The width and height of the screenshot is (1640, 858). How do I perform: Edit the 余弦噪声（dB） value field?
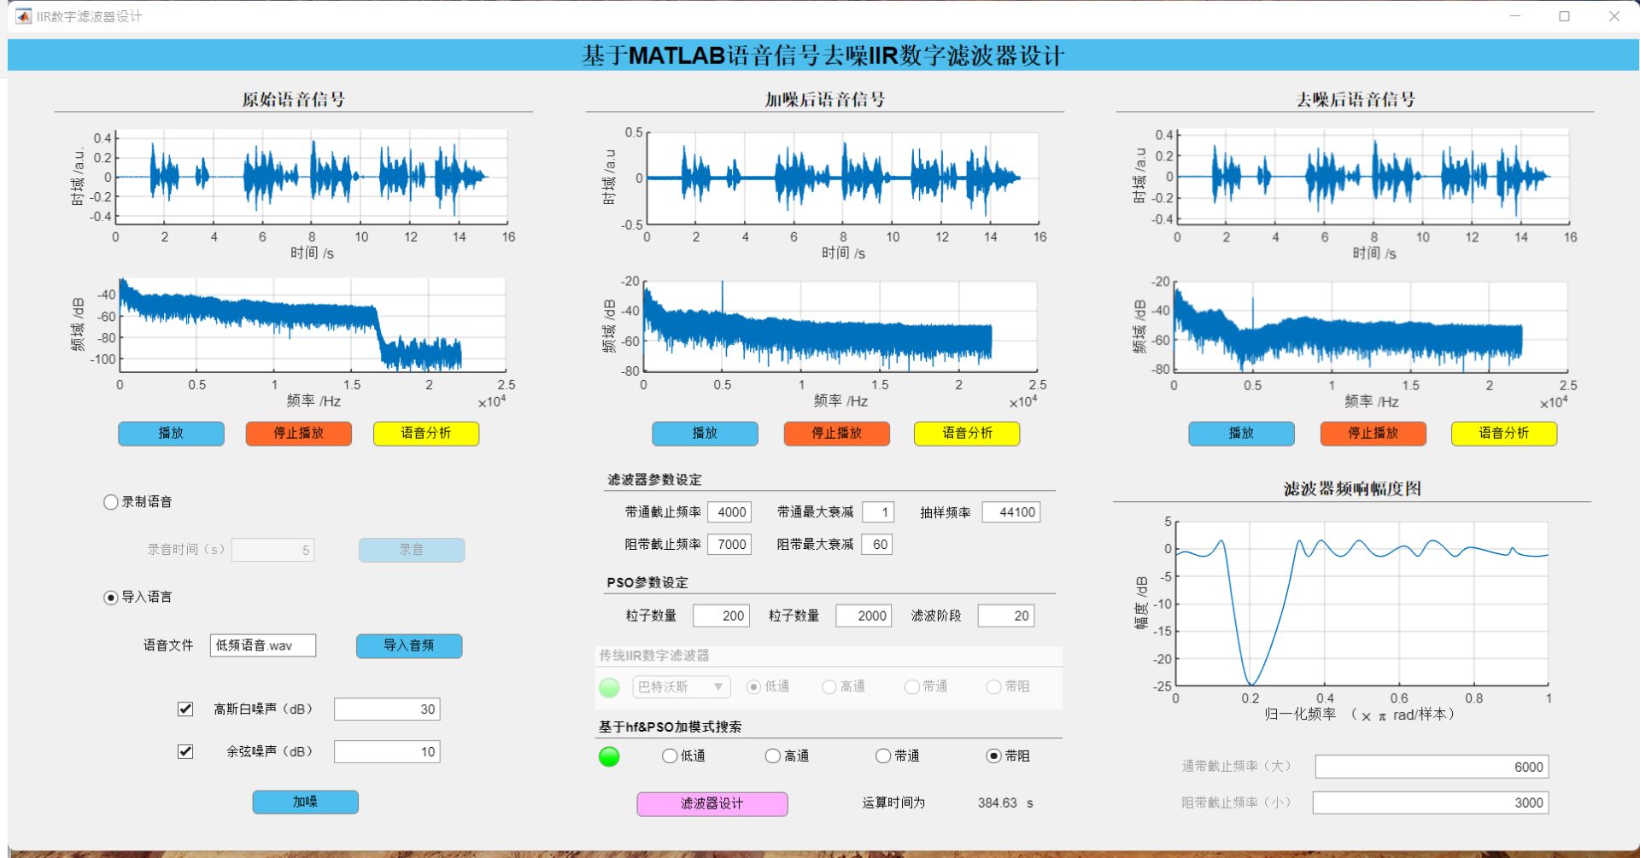click(387, 752)
